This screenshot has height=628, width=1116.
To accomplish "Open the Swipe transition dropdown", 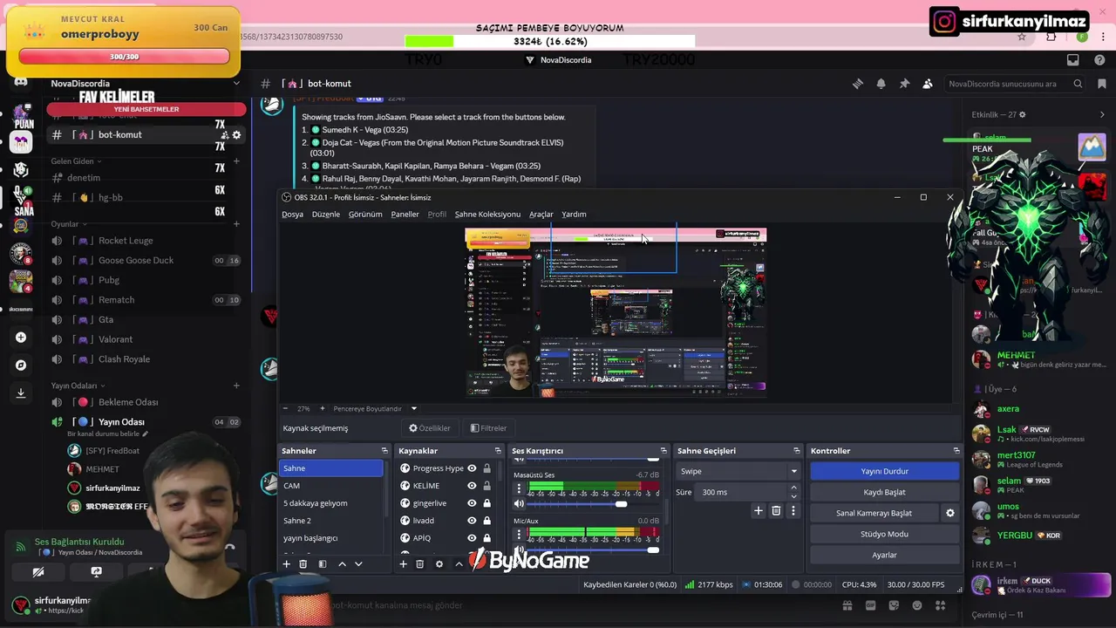I will click(x=738, y=471).
